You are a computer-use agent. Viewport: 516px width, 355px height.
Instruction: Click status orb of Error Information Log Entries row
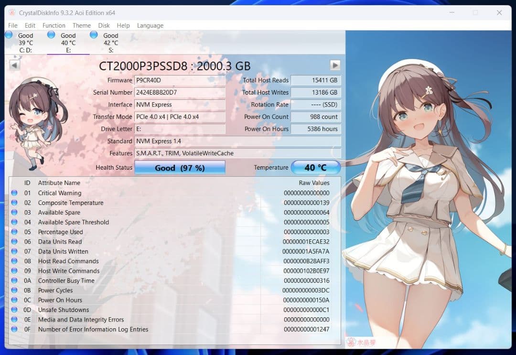[x=14, y=329]
